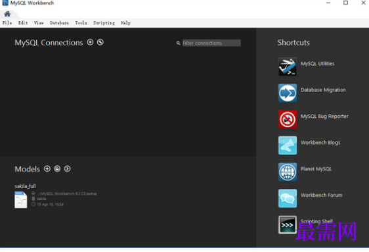Screen dimensions: 369x252
Task: Open Workbench Forum chat icon
Action: click(288, 198)
